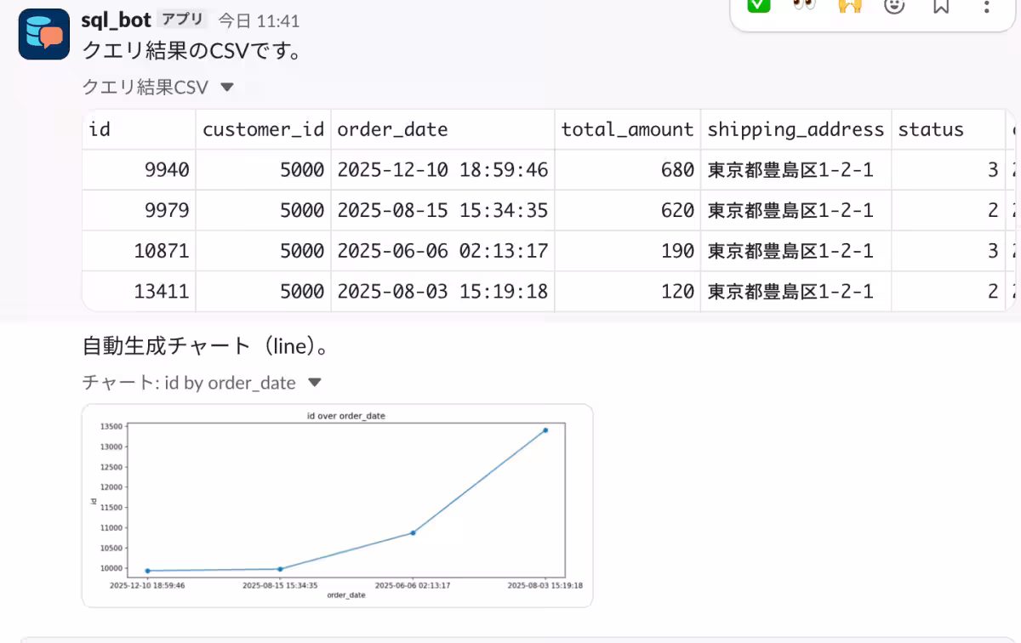React with the raised hands emoji

(849, 5)
